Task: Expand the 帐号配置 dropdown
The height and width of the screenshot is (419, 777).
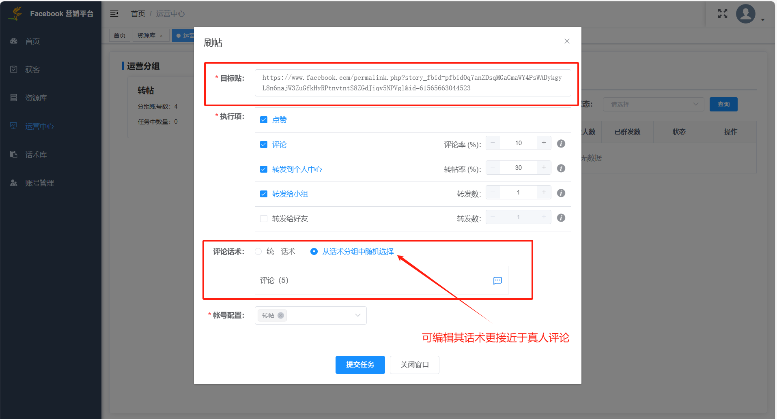Action: [x=357, y=315]
